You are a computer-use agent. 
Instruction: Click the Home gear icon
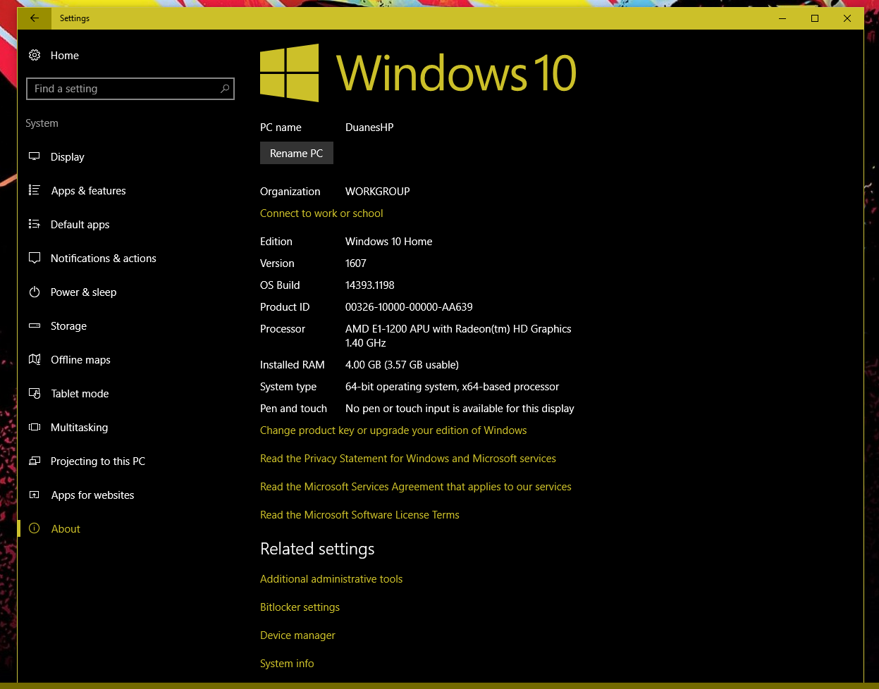[x=34, y=55]
